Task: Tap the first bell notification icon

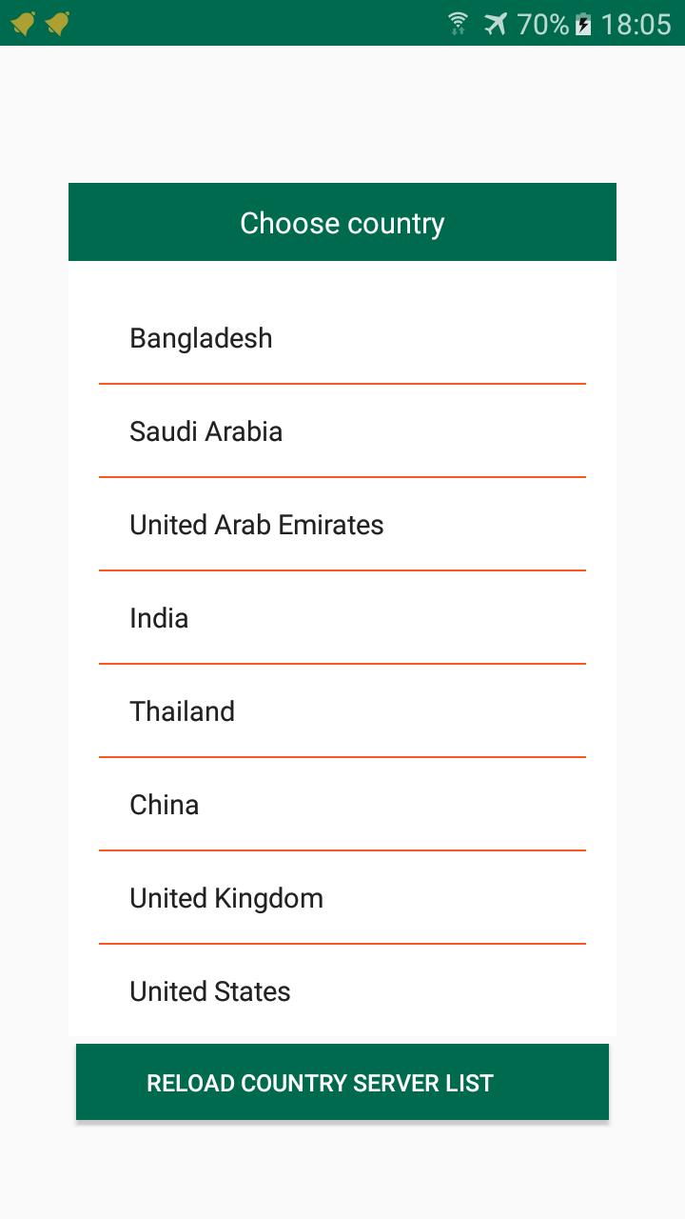Action: tap(24, 24)
